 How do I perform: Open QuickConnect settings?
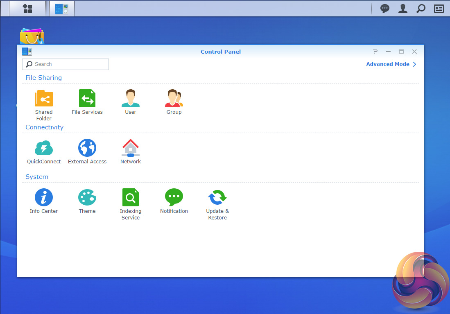pos(44,151)
